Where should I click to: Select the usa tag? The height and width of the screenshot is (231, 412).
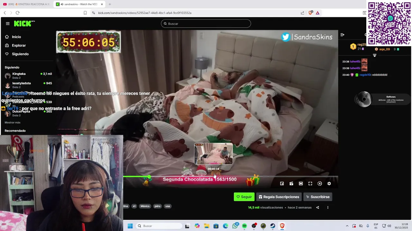click(167, 206)
